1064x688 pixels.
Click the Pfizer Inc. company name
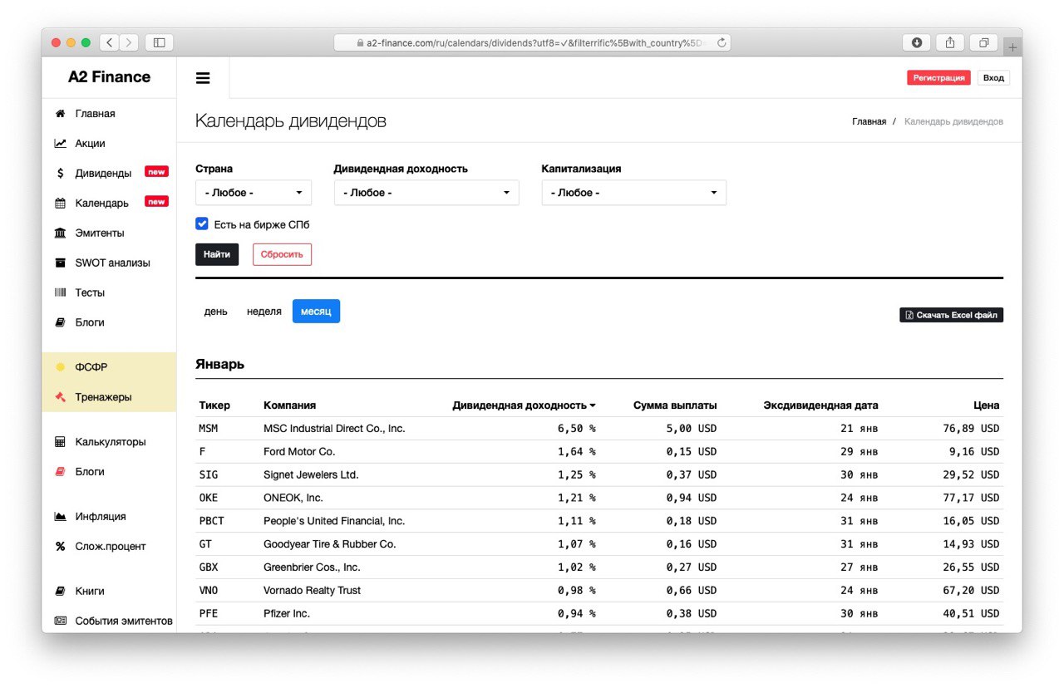[287, 614]
